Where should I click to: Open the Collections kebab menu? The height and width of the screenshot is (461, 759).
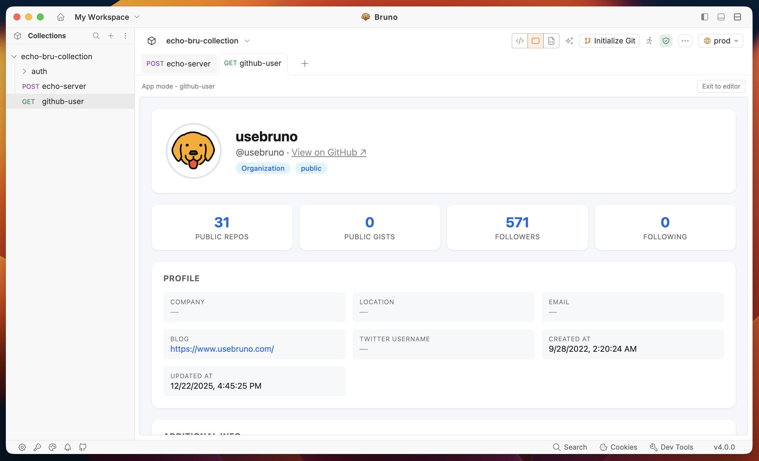pos(125,36)
